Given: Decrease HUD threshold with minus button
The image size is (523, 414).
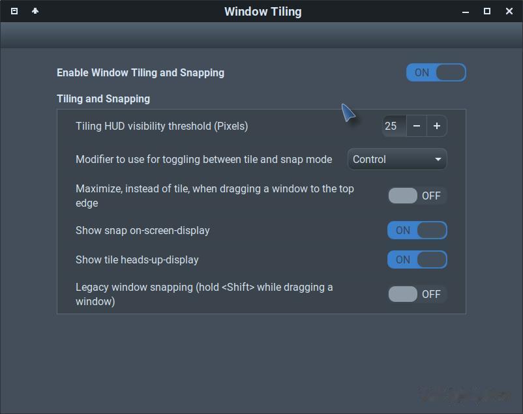Looking at the screenshot, I should [417, 126].
